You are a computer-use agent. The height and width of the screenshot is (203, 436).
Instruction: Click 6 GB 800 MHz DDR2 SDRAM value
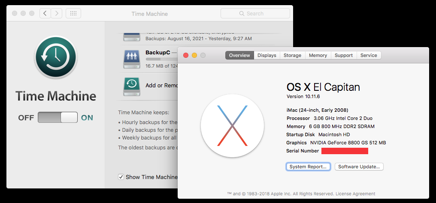tap(342, 126)
